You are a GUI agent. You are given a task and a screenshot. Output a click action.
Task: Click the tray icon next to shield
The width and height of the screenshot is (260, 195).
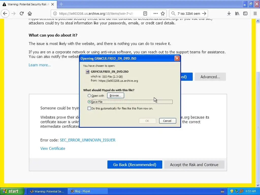pos(236,191)
